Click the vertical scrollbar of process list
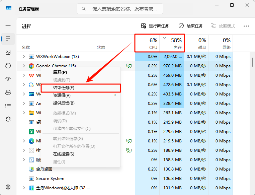This screenshot has height=195, width=255. [x=252, y=62]
